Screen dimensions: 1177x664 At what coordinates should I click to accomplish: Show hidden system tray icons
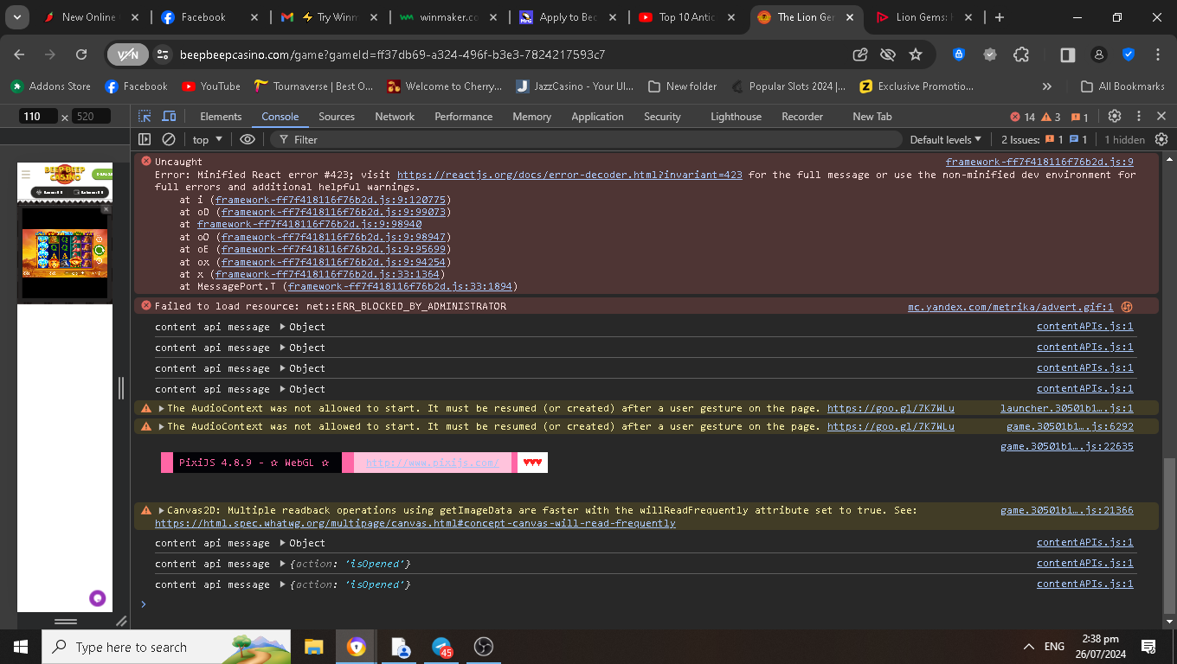(x=1029, y=647)
